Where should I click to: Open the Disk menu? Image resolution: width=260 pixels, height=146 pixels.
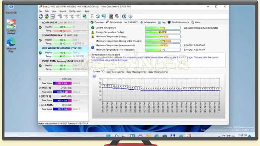tap(47, 11)
